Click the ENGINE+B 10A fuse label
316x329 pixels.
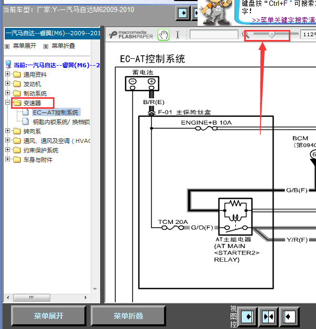206,122
